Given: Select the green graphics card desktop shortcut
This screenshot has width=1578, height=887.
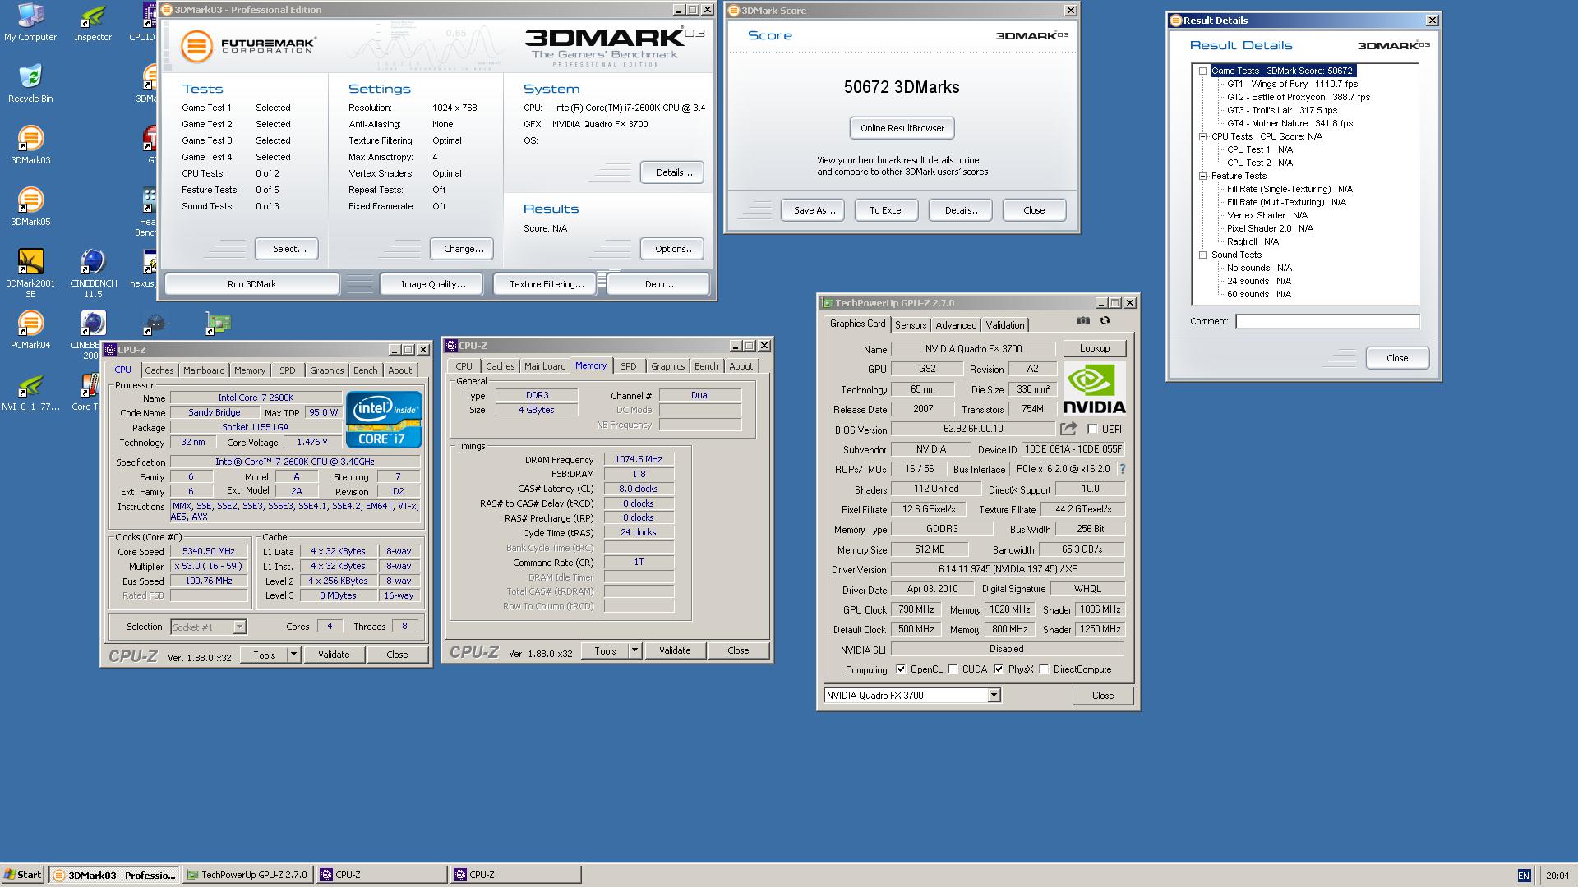Looking at the screenshot, I should pos(218,323).
